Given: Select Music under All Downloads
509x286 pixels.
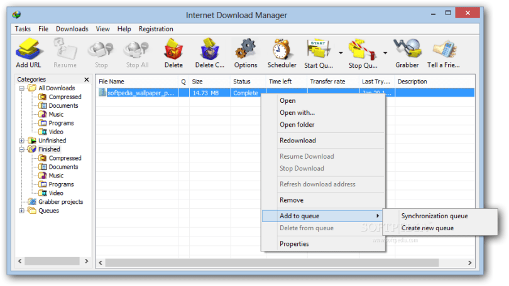Looking at the screenshot, I should click(x=56, y=114).
